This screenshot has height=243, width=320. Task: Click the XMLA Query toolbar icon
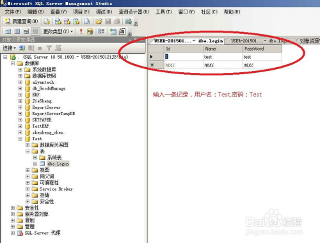pyautogui.click(x=76, y=21)
